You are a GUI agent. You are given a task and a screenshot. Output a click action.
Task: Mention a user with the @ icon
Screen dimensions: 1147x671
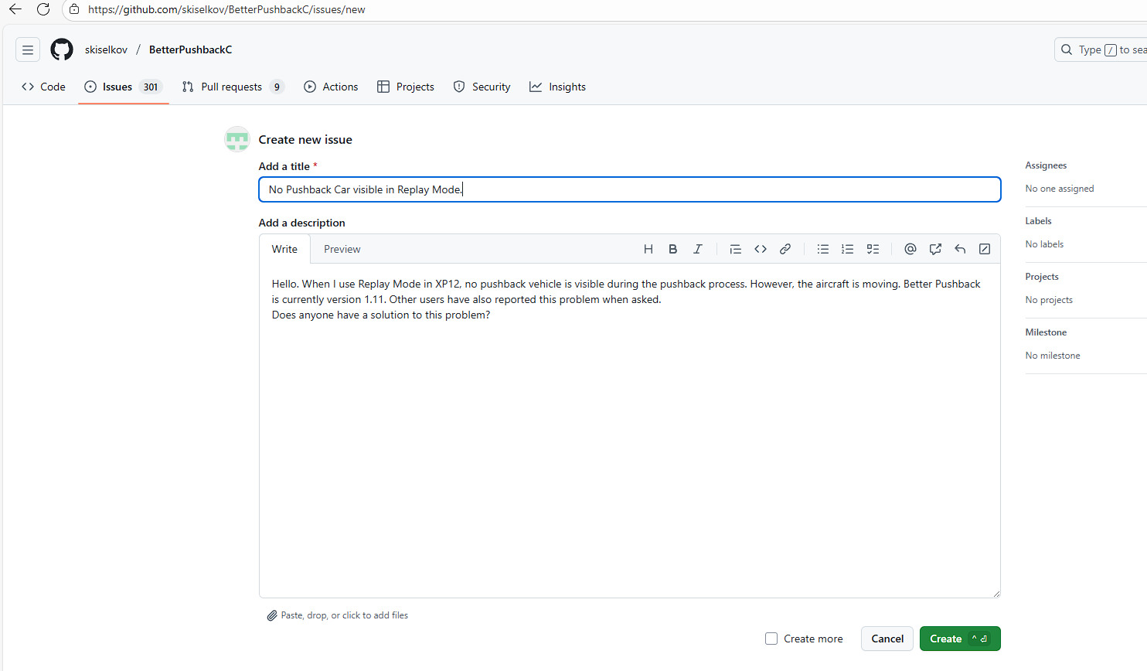click(x=910, y=249)
